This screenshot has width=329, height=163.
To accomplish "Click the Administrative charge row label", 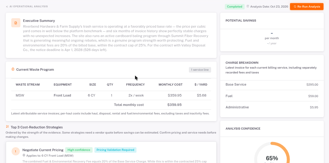I will coord(237,107).
